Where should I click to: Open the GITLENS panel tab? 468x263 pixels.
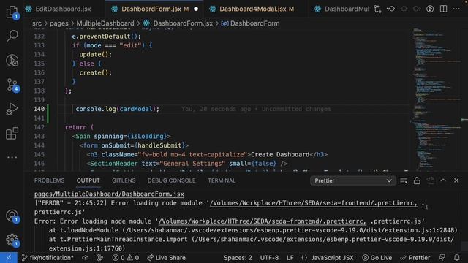(x=124, y=180)
